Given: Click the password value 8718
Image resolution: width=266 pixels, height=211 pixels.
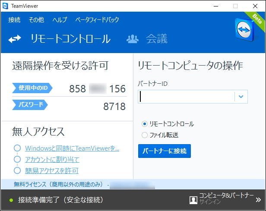Looking at the screenshot, I should (x=114, y=107).
